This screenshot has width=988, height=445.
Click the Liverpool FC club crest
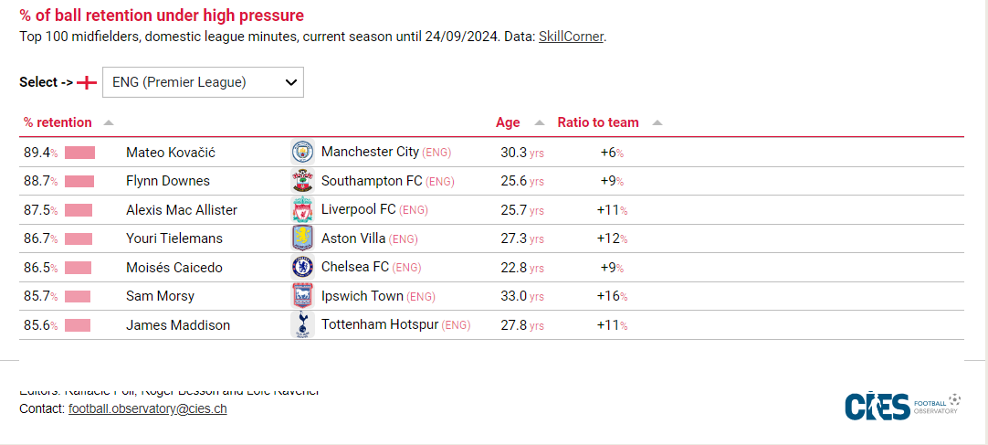(302, 210)
